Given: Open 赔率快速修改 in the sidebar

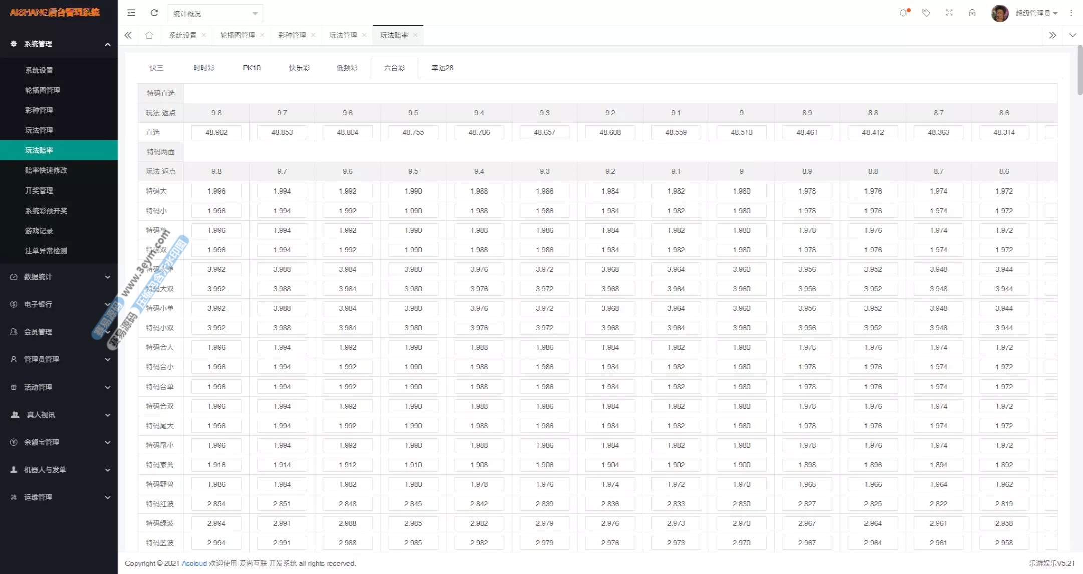Looking at the screenshot, I should (46, 170).
